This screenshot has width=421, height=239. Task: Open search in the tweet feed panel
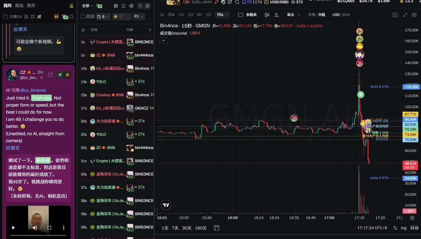coord(72,17)
